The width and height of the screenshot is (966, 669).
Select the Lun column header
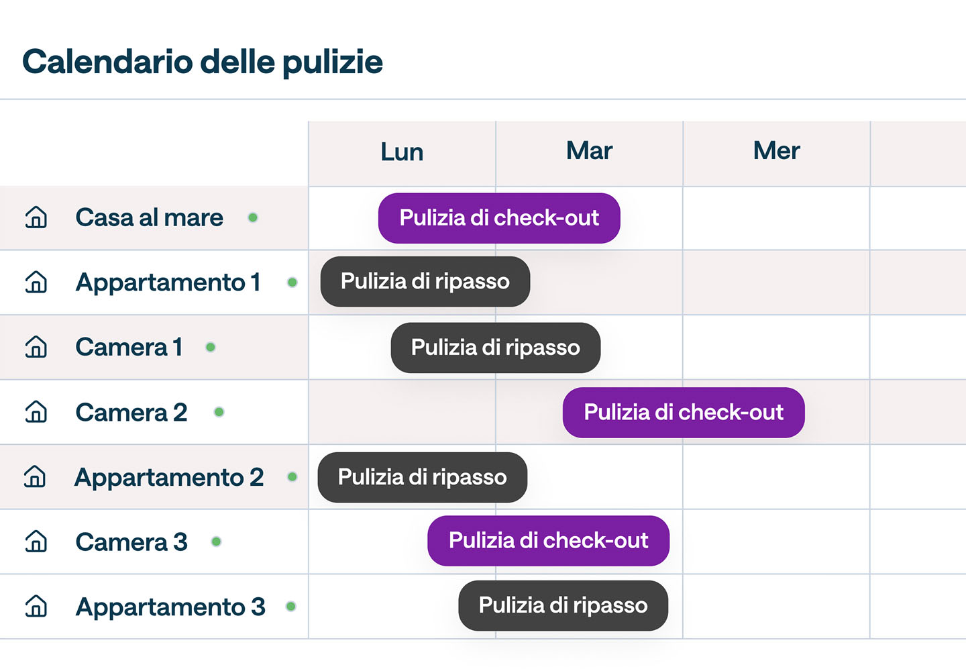402,152
